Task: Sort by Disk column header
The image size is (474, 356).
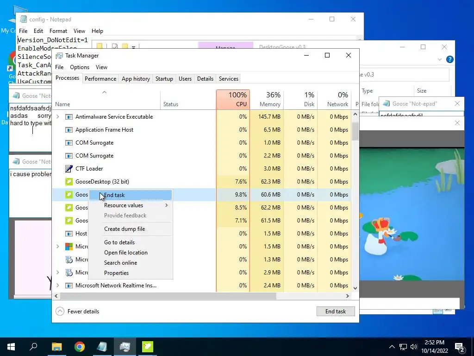Action: pos(300,100)
